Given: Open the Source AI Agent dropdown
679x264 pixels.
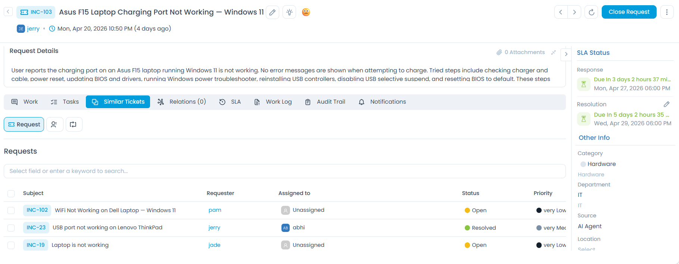Looking at the screenshot, I should click(590, 226).
